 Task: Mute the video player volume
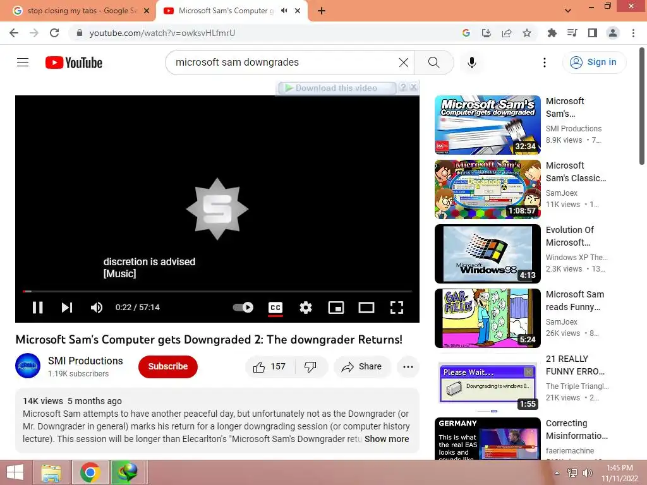[x=97, y=308]
